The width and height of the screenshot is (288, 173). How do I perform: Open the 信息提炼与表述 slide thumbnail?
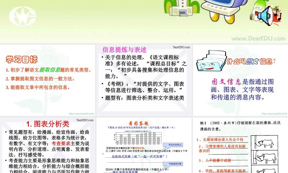pyautogui.click(x=144, y=80)
